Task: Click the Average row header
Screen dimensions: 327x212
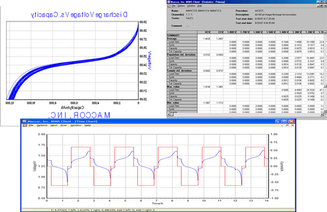Action: pyautogui.click(x=182, y=39)
